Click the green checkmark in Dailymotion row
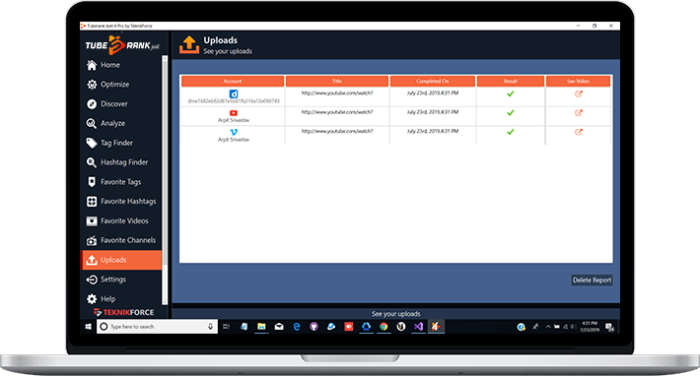The image size is (700, 376). coord(511,94)
